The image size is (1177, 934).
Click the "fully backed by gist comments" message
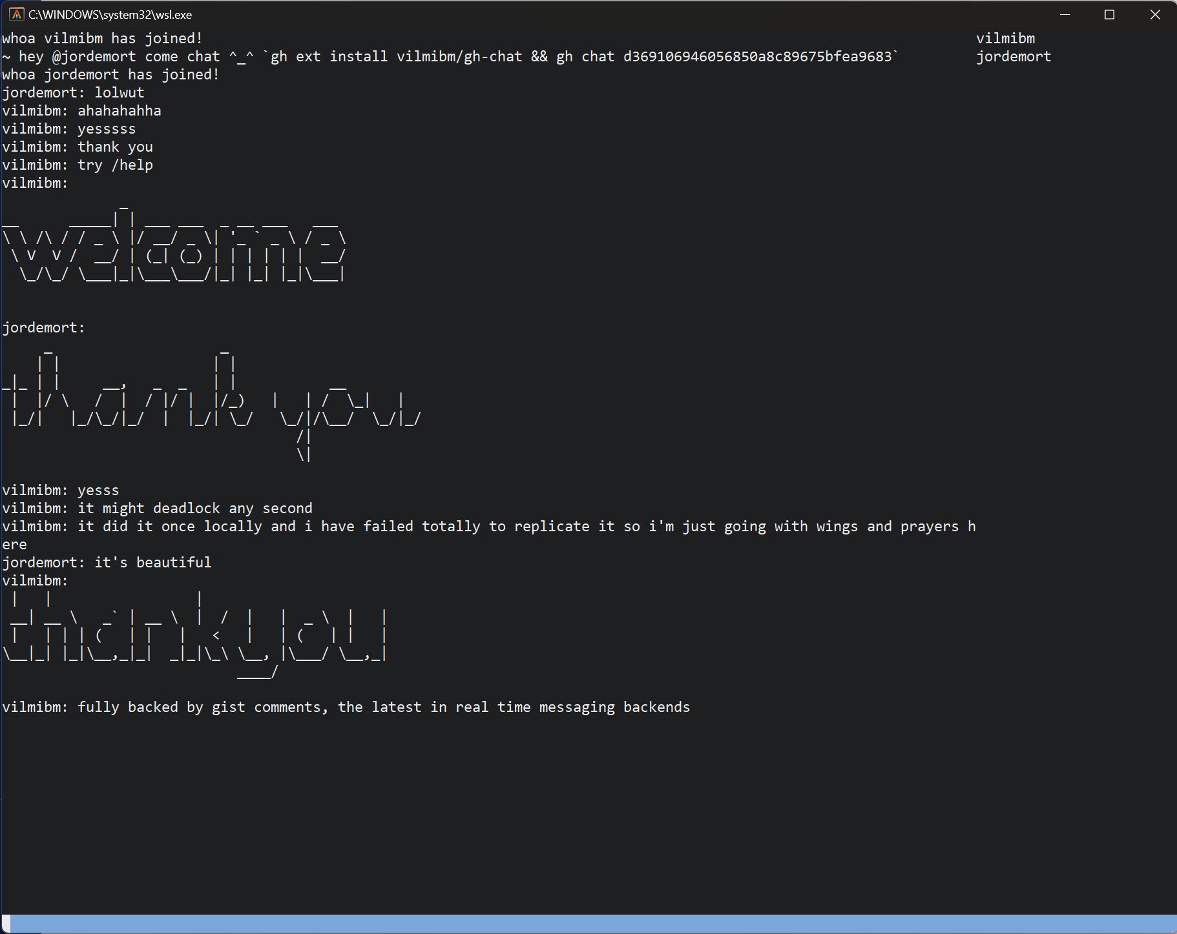(383, 707)
